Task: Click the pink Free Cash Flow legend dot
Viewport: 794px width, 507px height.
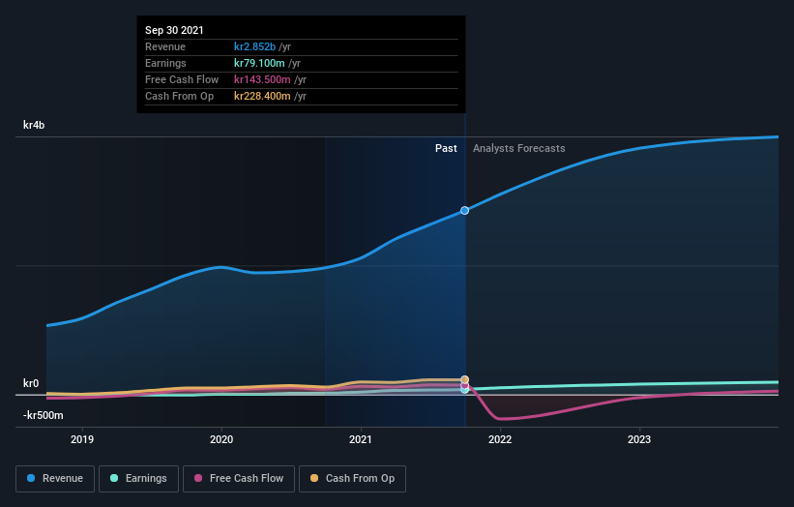Action: coord(198,478)
